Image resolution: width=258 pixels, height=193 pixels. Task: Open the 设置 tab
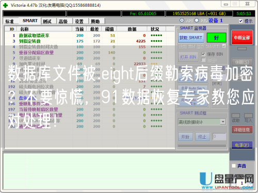(79, 21)
